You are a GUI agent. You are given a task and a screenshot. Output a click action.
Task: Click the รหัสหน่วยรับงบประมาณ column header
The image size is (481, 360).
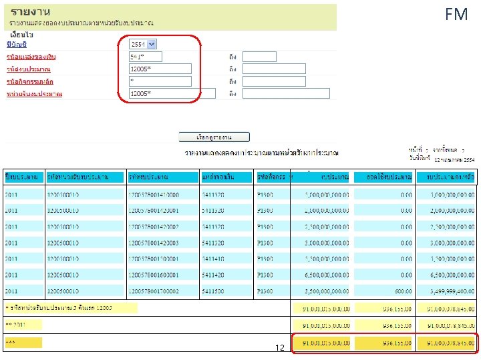(x=85, y=177)
